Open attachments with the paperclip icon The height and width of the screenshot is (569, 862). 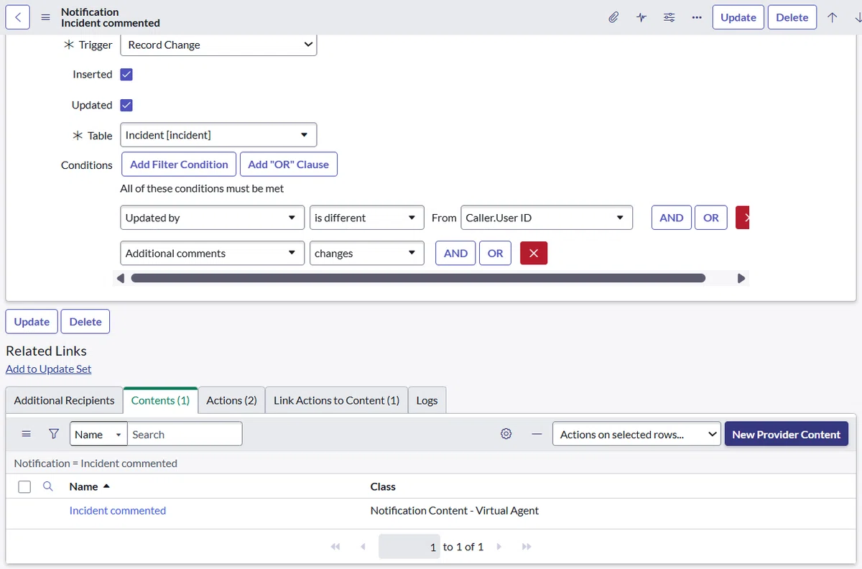point(613,17)
